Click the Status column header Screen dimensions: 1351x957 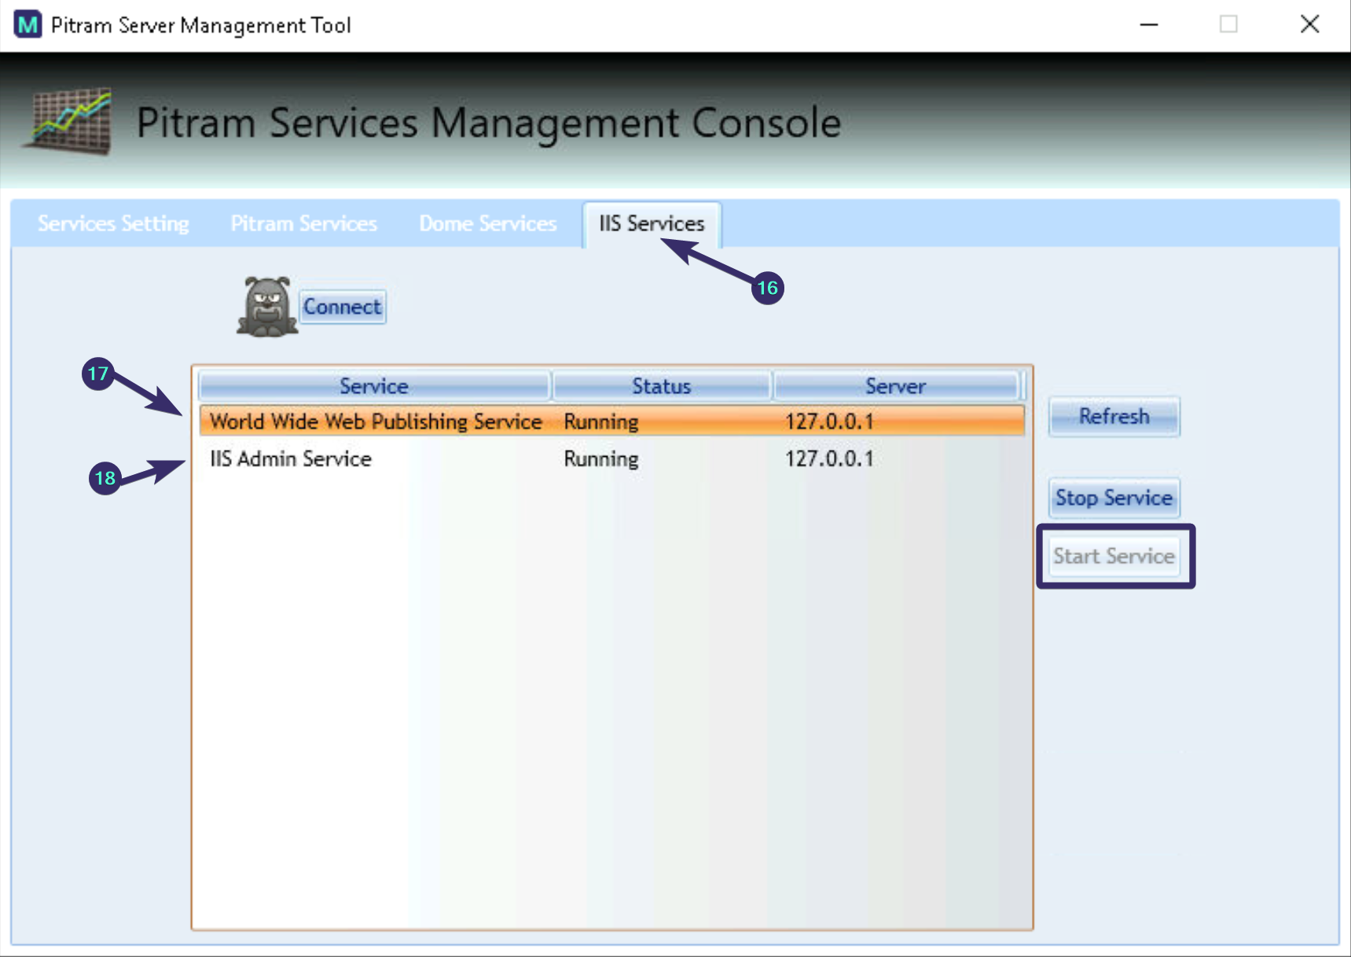pos(662,385)
